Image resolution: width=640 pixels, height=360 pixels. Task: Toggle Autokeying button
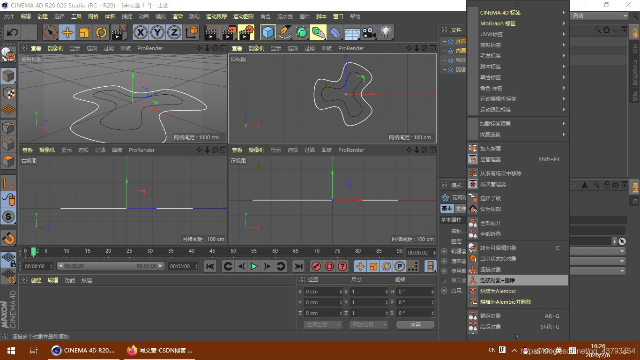click(329, 266)
